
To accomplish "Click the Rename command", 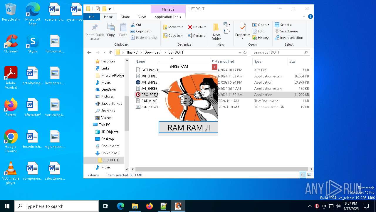I will point(197,36).
